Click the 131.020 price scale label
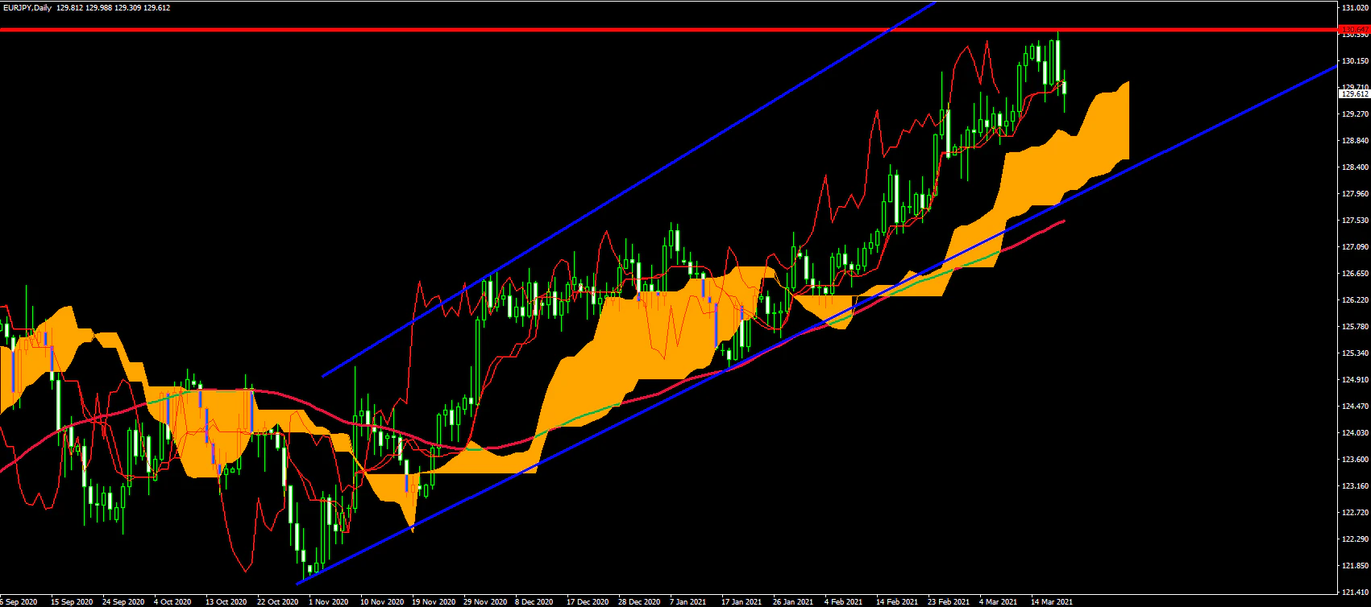1371x607 pixels. [x=1354, y=8]
